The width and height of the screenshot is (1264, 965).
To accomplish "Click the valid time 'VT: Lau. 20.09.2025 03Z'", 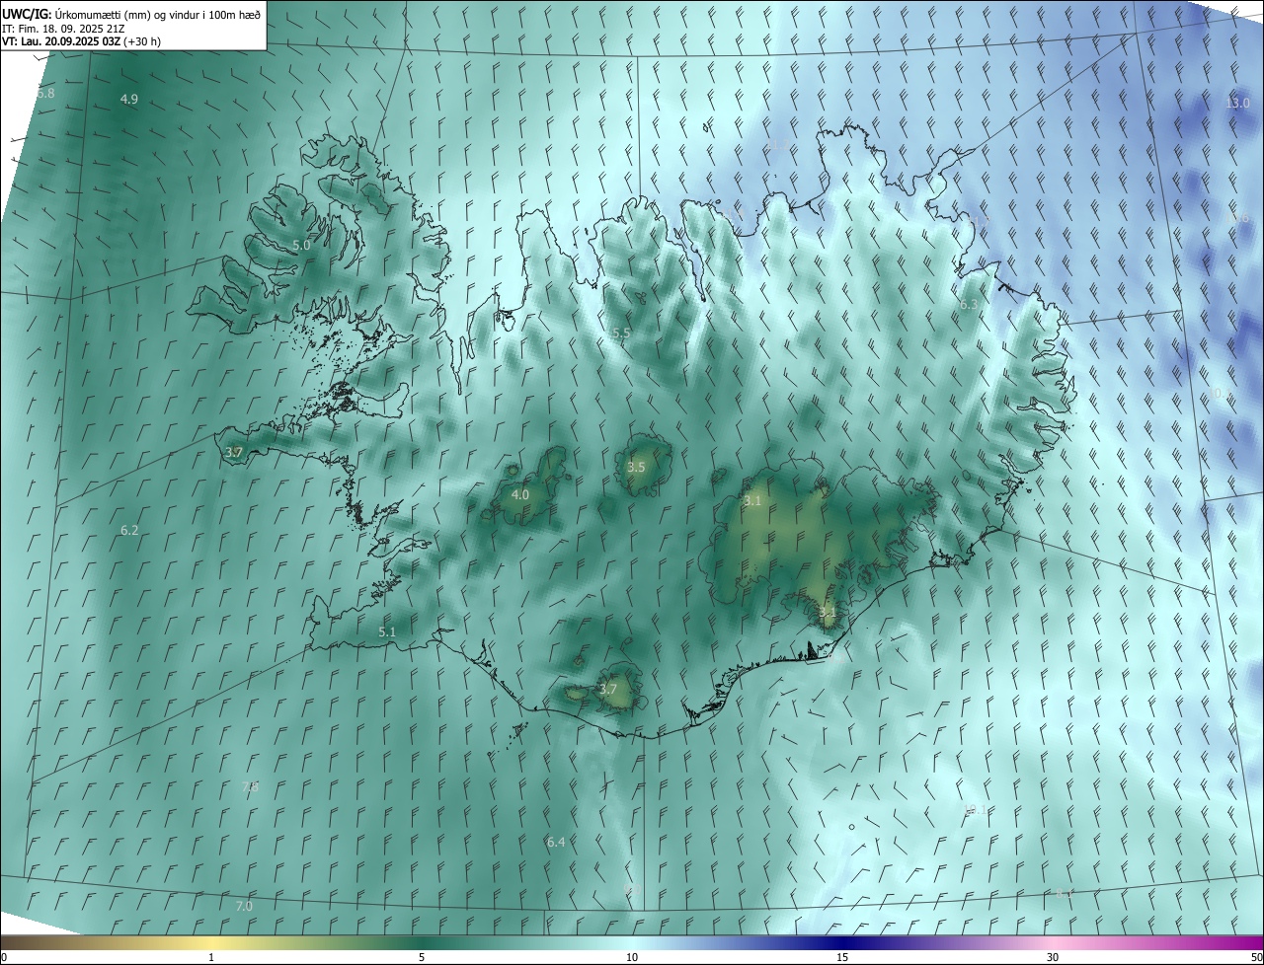I will click(x=61, y=41).
